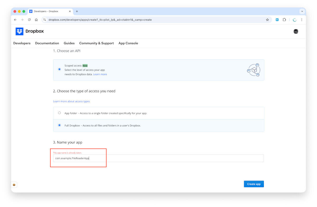The width and height of the screenshot is (317, 207).
Task: Click the 'This app name is already taken.' message
Action: pos(67,153)
